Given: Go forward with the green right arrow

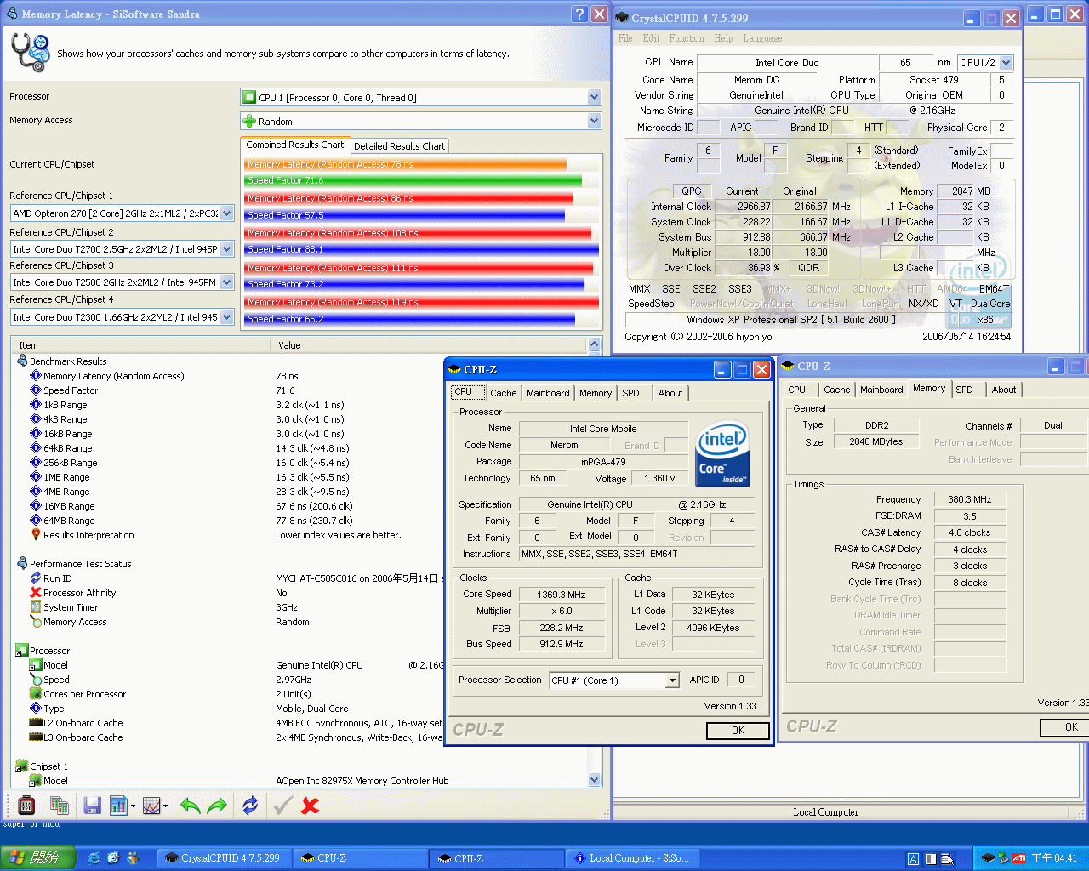Looking at the screenshot, I should (x=218, y=805).
